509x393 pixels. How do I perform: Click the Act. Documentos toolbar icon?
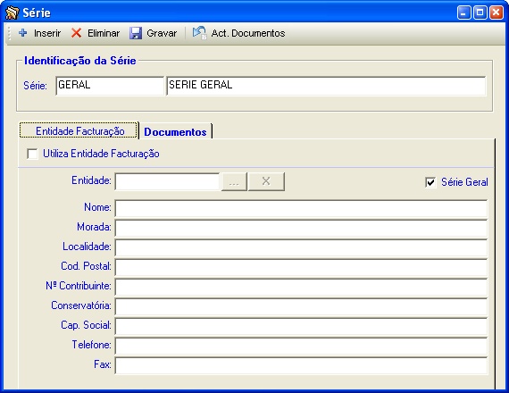point(199,33)
